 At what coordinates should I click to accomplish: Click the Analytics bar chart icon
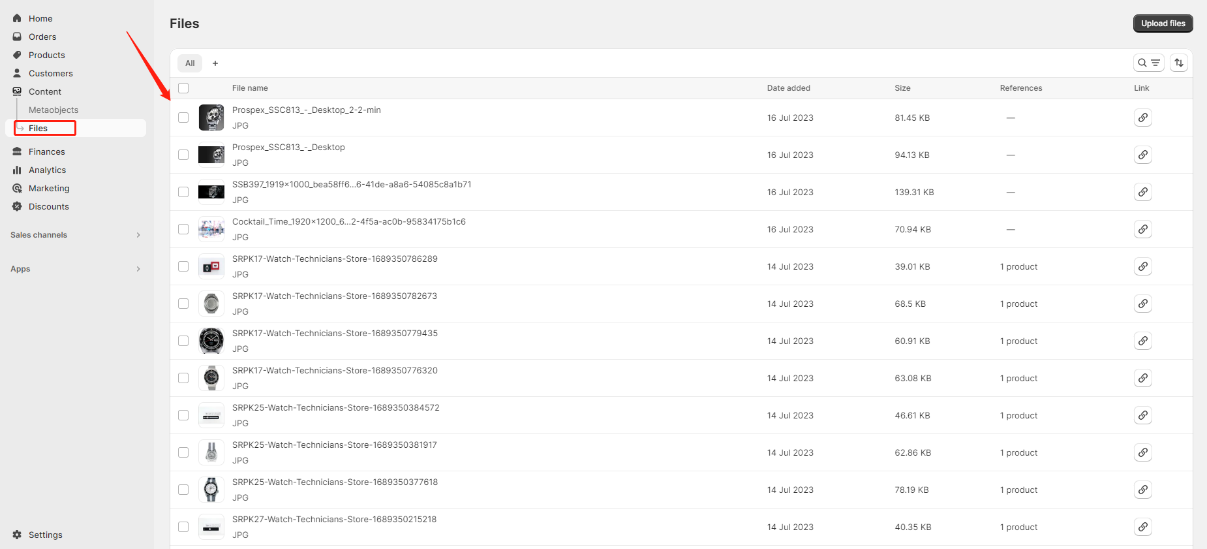(x=17, y=170)
